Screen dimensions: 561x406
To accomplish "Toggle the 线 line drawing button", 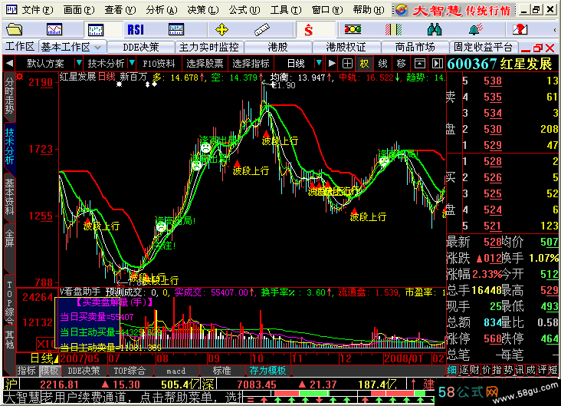I will pyautogui.click(x=382, y=64).
